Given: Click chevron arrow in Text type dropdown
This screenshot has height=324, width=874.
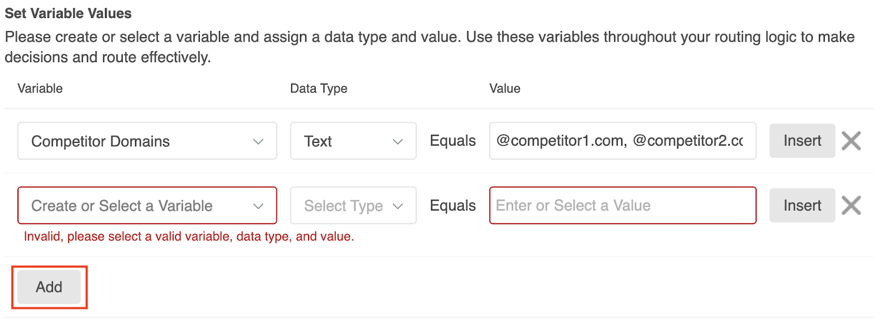Looking at the screenshot, I should click(398, 141).
